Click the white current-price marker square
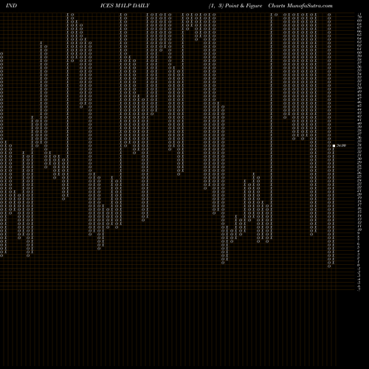369x369 pixels. tap(334, 145)
